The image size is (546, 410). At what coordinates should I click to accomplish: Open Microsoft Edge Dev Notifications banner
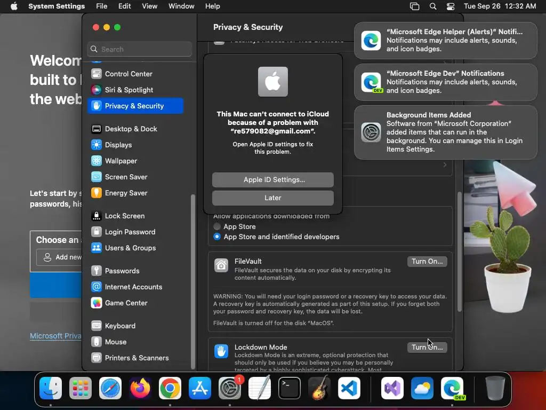click(x=446, y=82)
